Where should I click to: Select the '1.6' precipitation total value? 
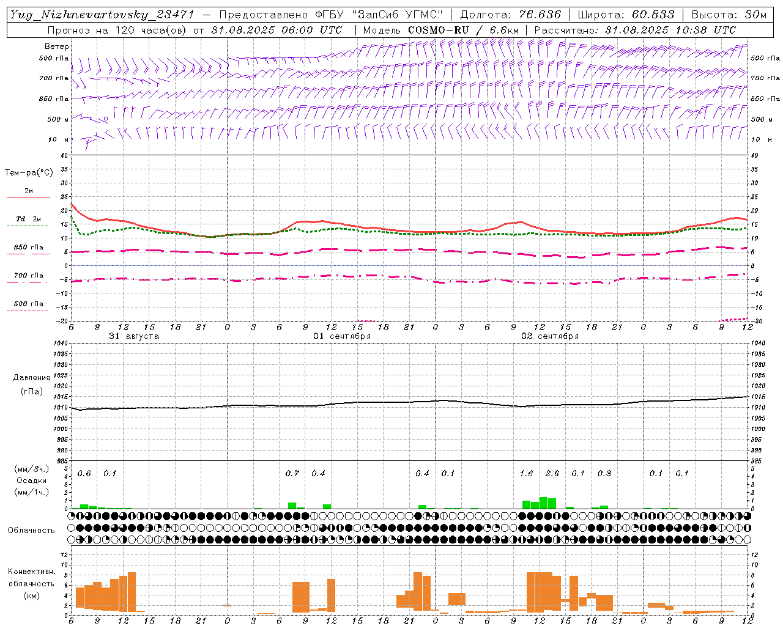click(526, 474)
